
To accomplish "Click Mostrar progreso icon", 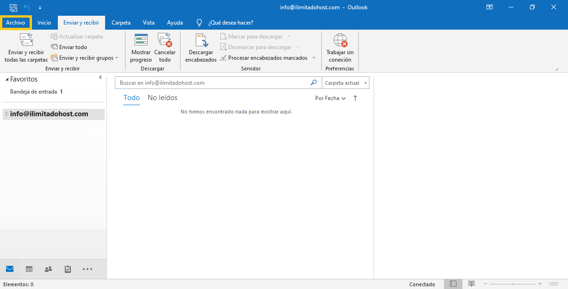I will coord(141,41).
